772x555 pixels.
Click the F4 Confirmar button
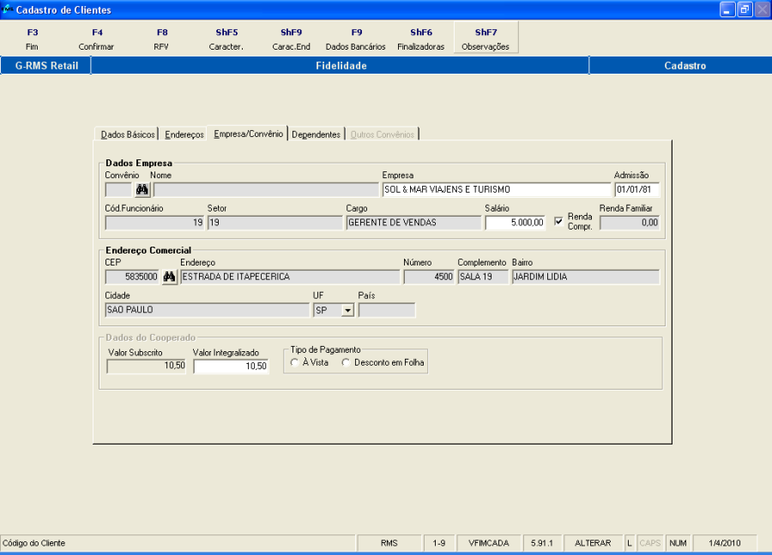pos(96,39)
